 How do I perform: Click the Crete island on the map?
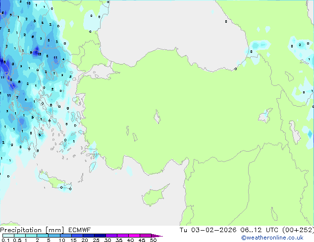[x=55, y=181]
